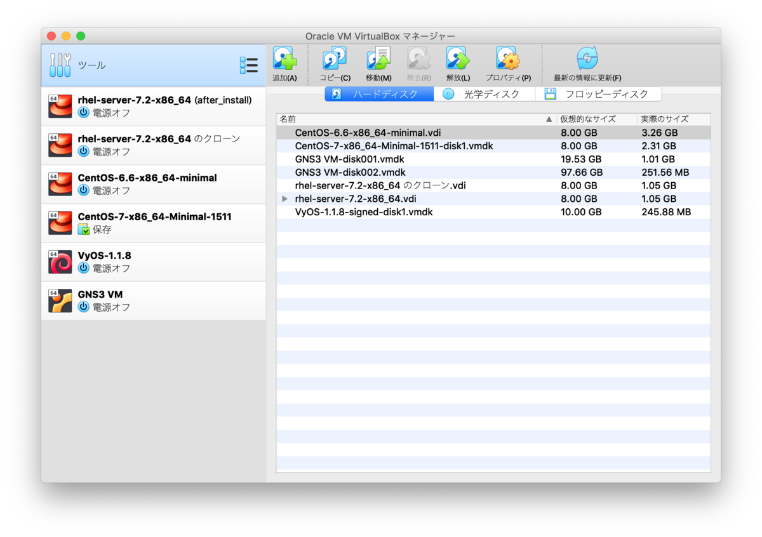Click the yellow minimize window button

pos(66,36)
